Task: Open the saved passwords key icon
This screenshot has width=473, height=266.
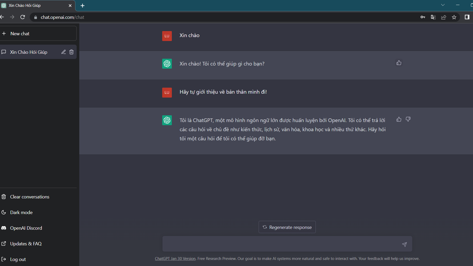Action: 423,17
